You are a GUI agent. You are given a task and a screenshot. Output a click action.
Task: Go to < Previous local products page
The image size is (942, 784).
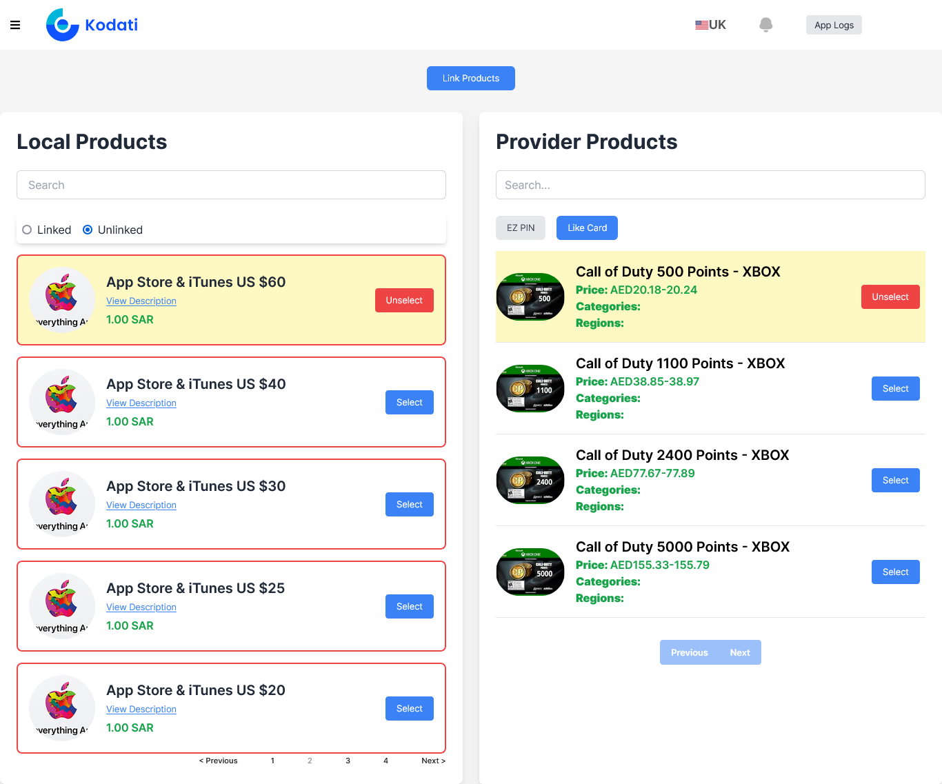(x=218, y=761)
